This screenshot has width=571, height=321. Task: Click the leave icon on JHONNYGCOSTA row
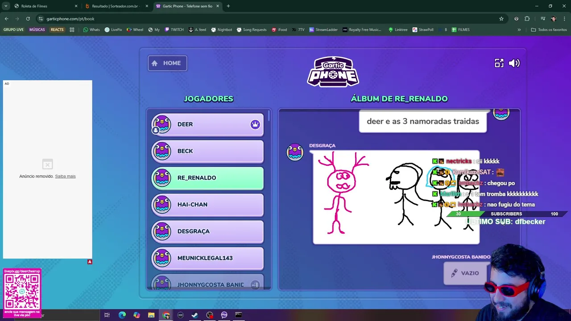[255, 285]
